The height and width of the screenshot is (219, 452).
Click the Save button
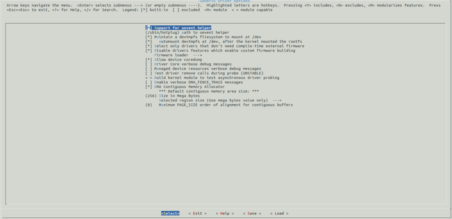pos(252,213)
